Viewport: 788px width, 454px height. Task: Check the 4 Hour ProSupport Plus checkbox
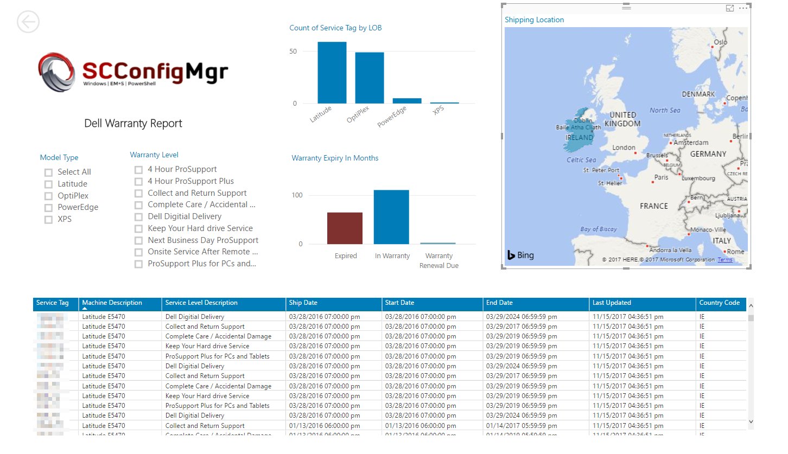pyautogui.click(x=138, y=182)
